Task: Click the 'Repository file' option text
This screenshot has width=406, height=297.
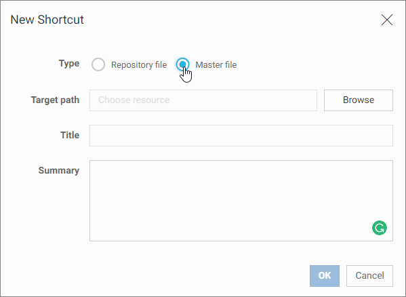Action: click(139, 64)
